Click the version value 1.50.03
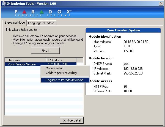165x127 pixels. [x=129, y=51]
